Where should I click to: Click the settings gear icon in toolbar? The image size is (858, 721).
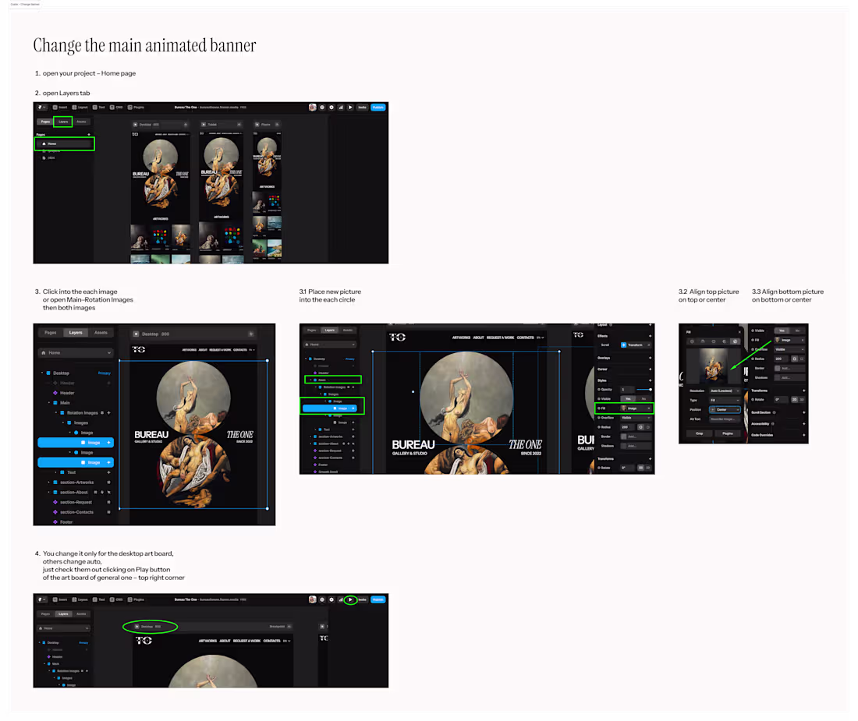[x=331, y=107]
